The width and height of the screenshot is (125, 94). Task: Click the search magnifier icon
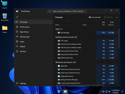click(x=50, y=11)
